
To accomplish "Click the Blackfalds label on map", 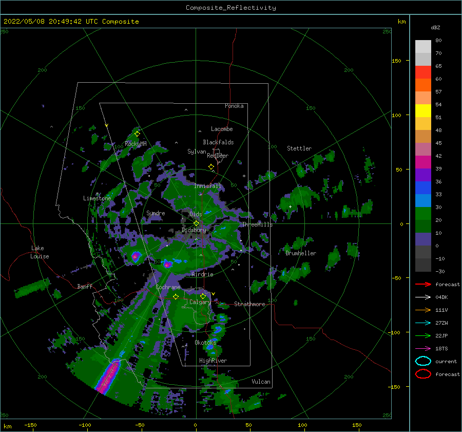I will [x=218, y=142].
